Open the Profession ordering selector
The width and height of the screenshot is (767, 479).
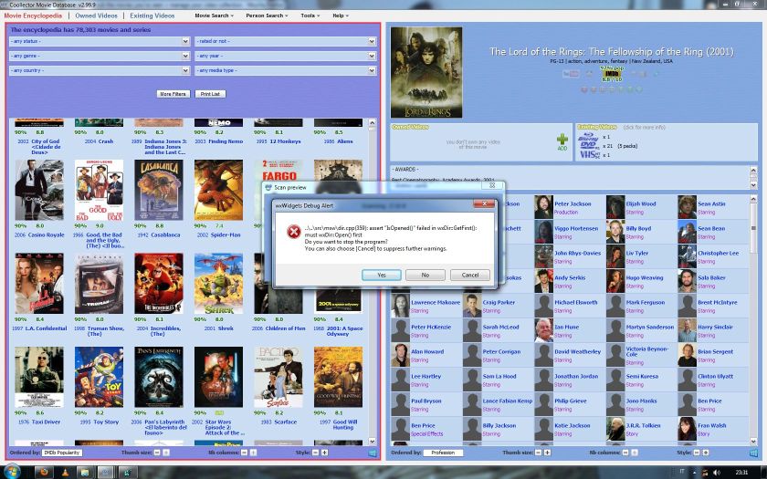click(x=443, y=453)
